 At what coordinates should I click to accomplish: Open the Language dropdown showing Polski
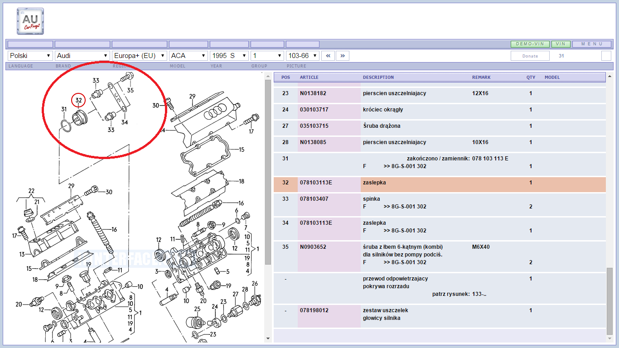[x=30, y=56]
